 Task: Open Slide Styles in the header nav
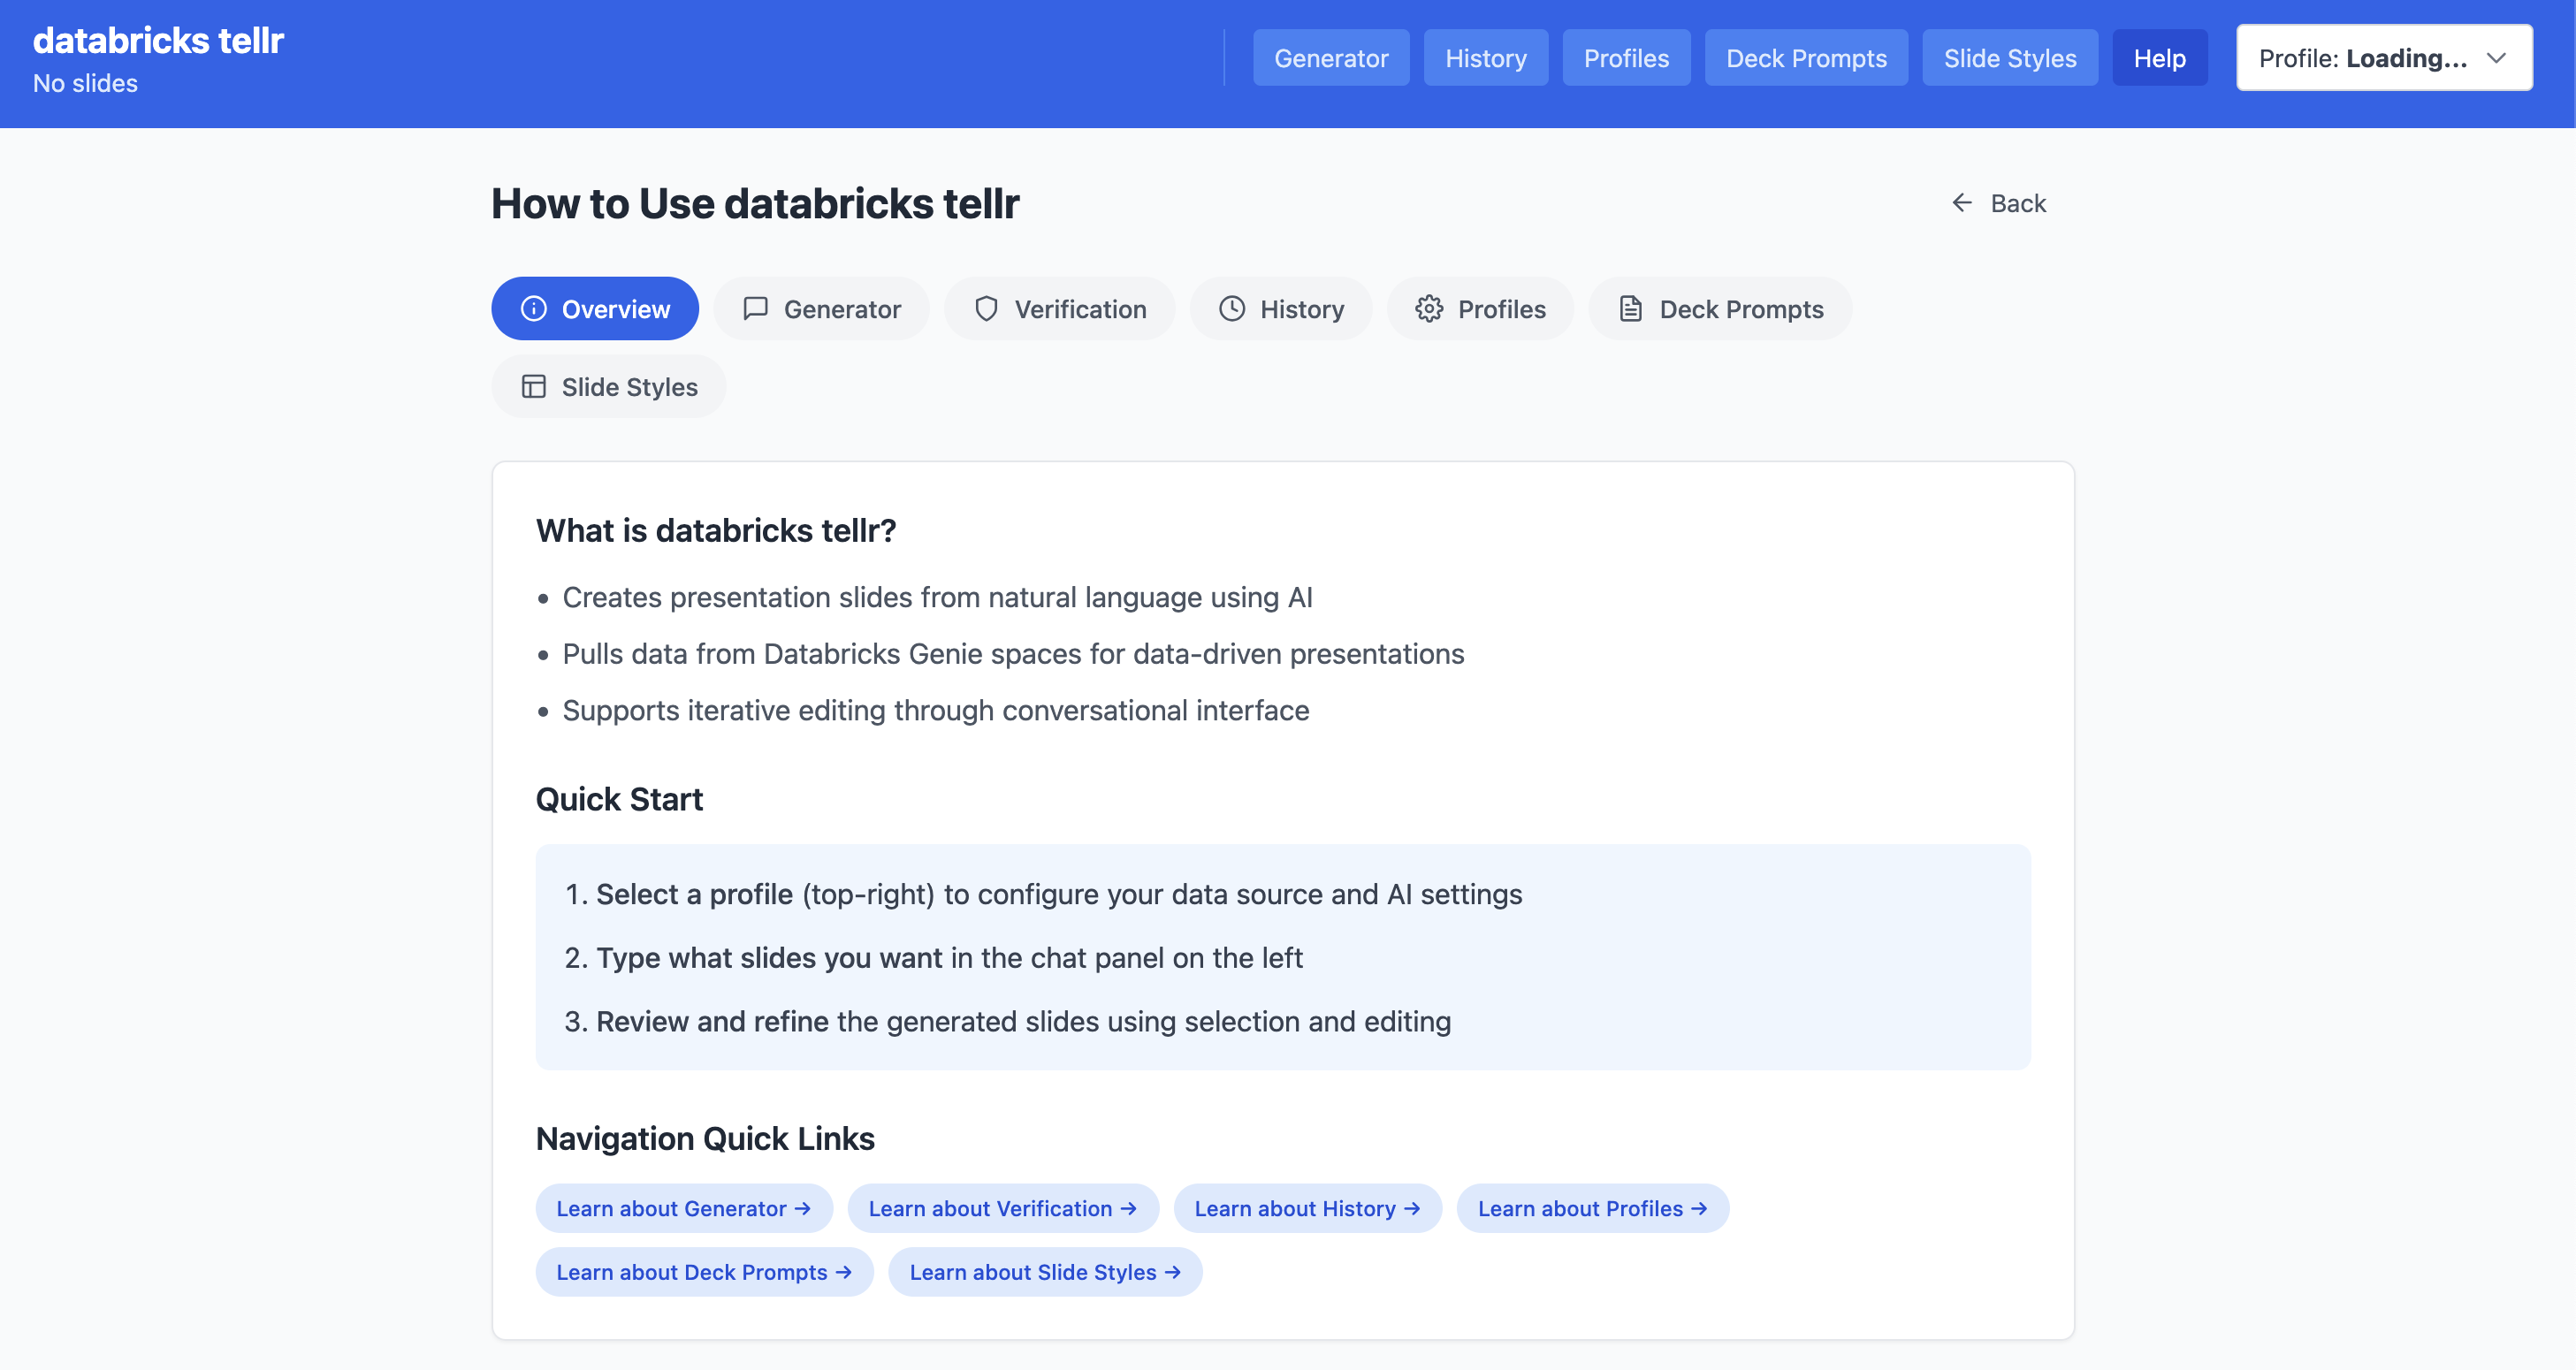pyautogui.click(x=2009, y=58)
